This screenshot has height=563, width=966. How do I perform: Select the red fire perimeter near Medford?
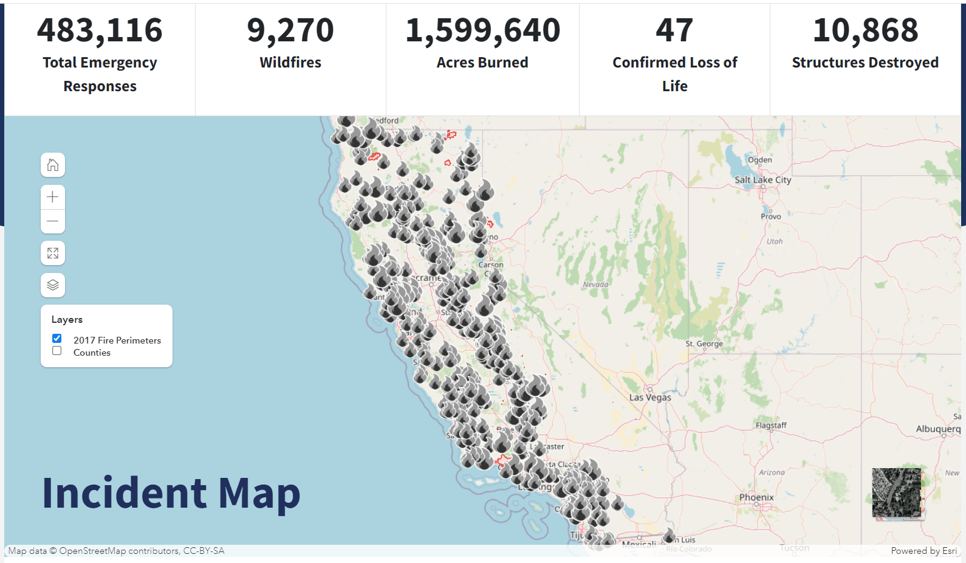tap(451, 134)
